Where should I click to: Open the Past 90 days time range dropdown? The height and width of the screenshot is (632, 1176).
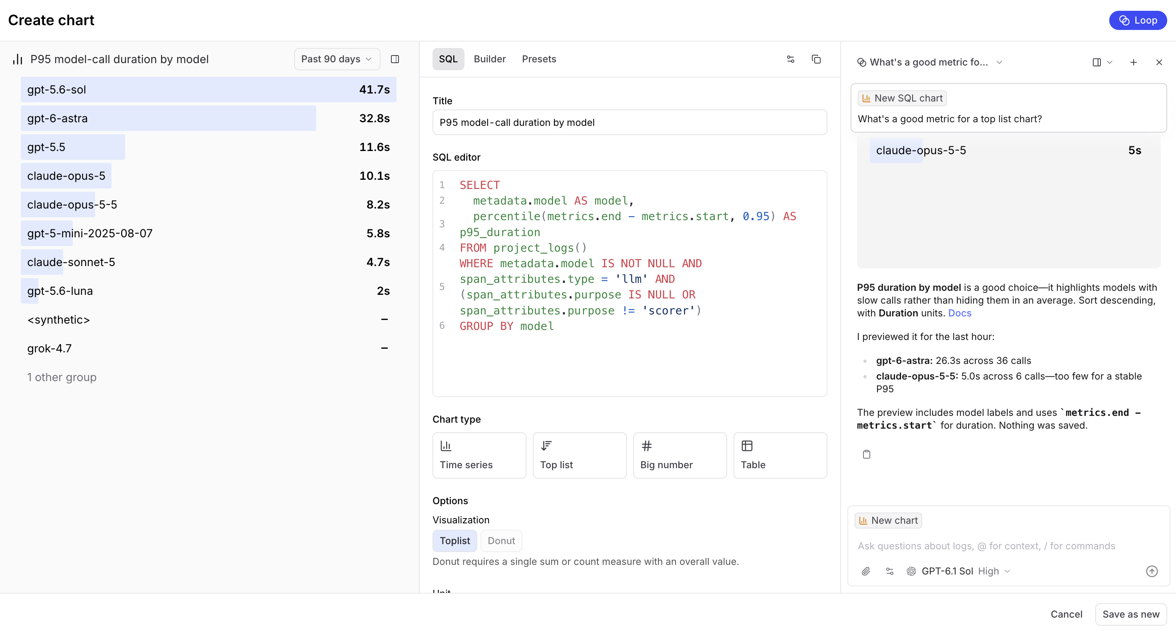tap(337, 59)
